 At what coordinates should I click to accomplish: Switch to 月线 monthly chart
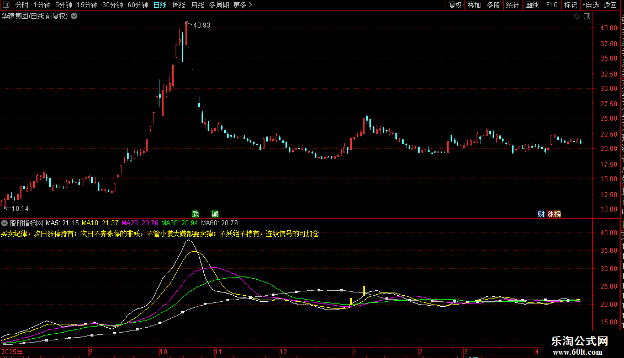click(x=197, y=5)
